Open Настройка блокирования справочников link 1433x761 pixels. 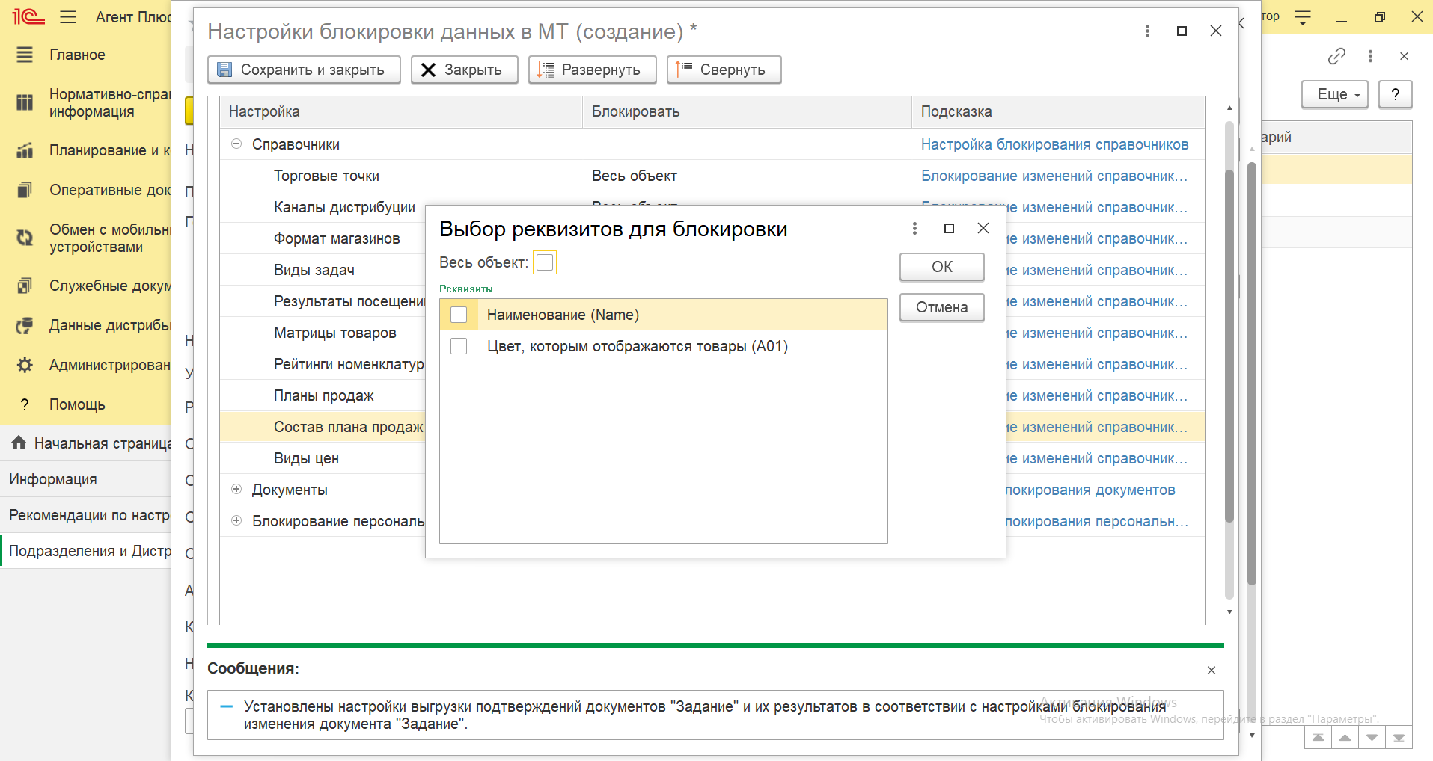tap(1054, 144)
